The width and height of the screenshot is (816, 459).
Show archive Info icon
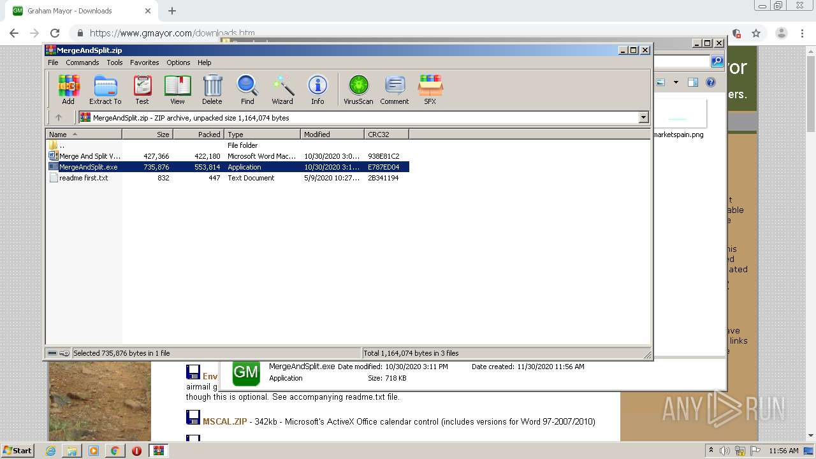click(317, 89)
